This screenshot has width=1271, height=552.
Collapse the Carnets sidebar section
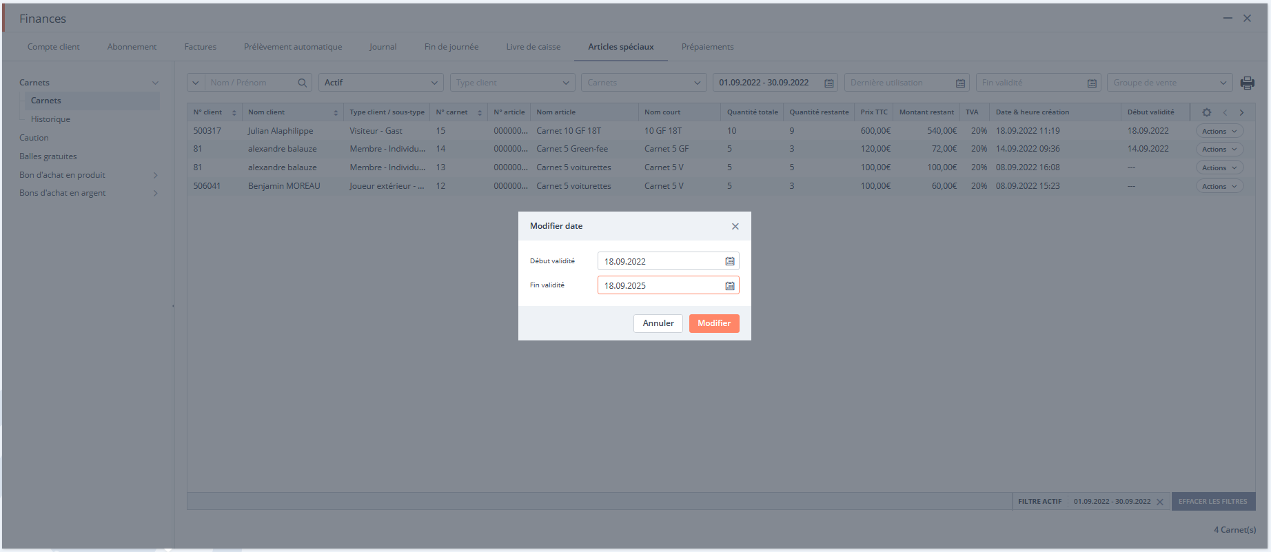155,83
